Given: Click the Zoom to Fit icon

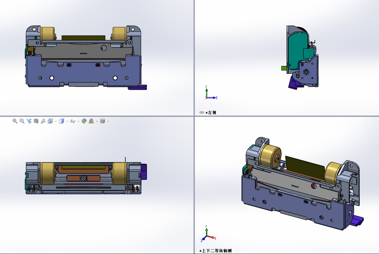Looking at the screenshot, I should click(x=15, y=121).
